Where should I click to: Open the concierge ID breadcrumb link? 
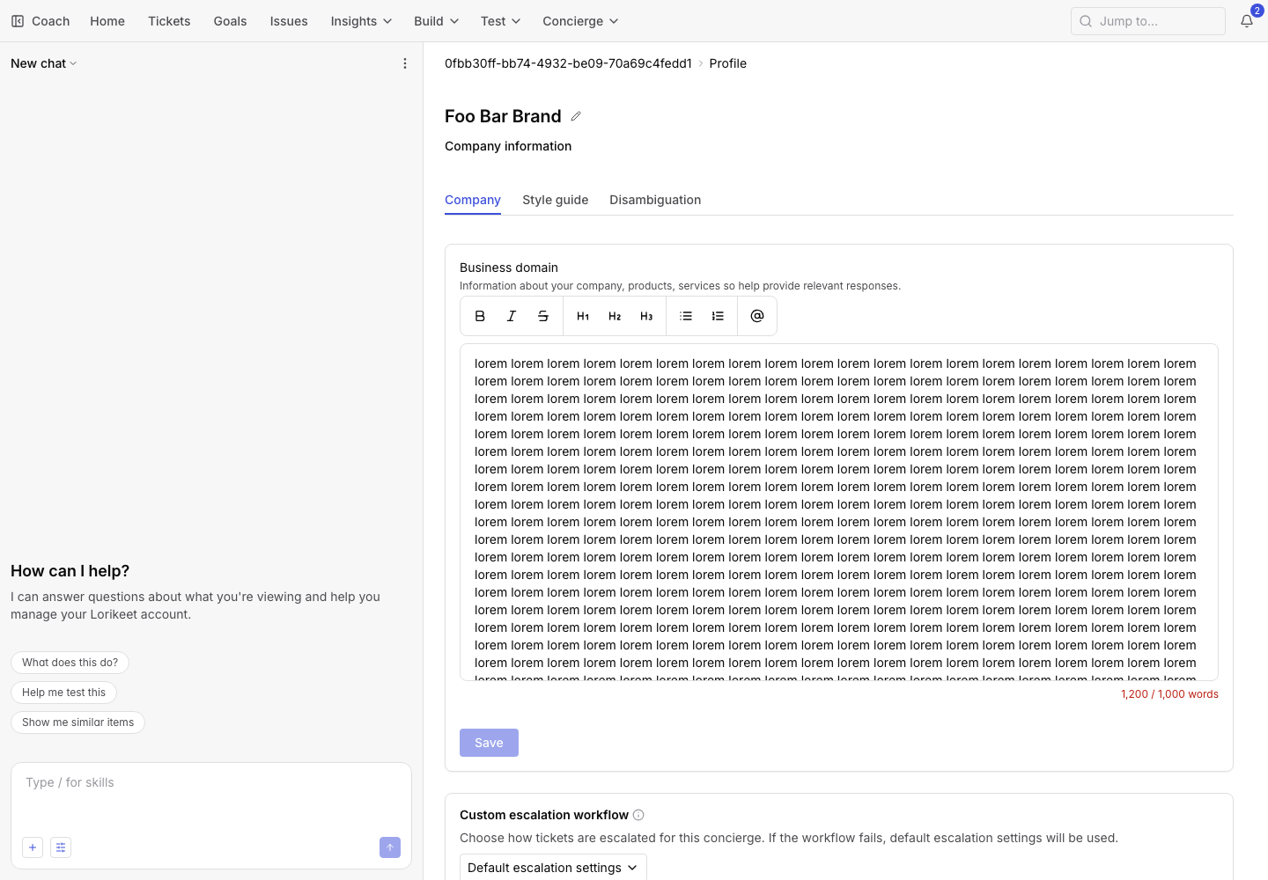click(568, 63)
